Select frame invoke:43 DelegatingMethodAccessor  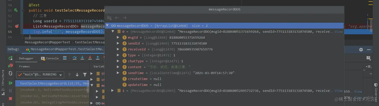pyautogui.click(x=52, y=102)
